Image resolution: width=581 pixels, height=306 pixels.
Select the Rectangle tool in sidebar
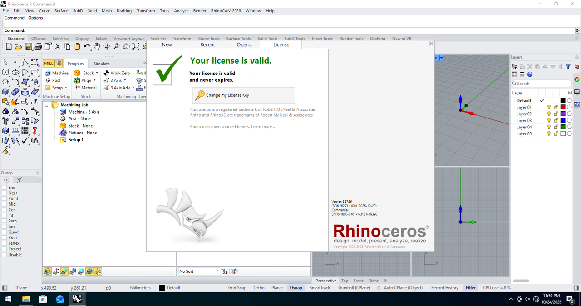[x=35, y=72]
